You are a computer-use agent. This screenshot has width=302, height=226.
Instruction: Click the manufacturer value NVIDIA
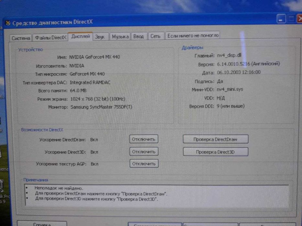77,66
